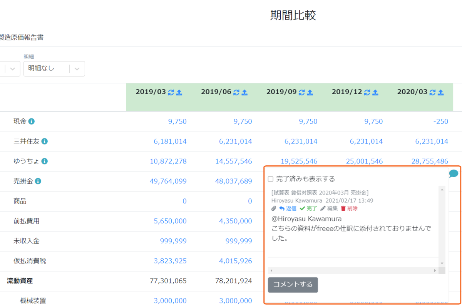Click the 2019/12 column header label
The image size is (462, 308).
[347, 92]
